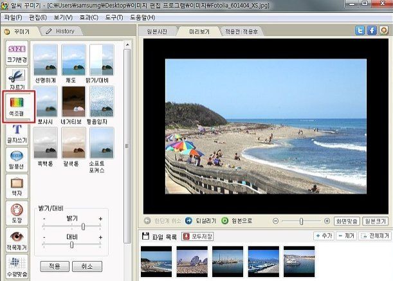Open the 도움말(H) menu
Viewport: 393px width, 281px height.
[x=142, y=17]
